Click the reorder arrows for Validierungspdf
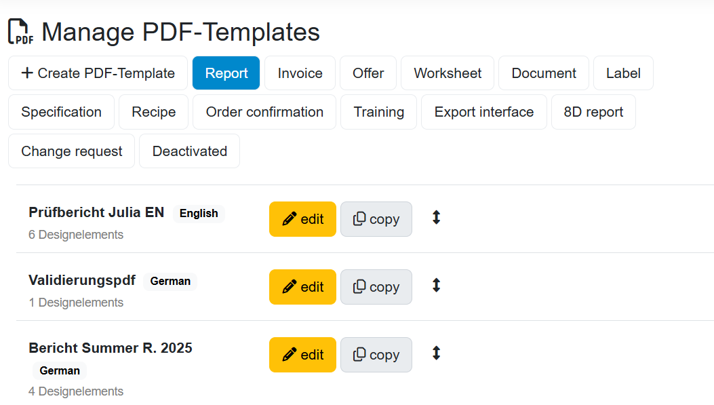This screenshot has width=714, height=405. click(436, 286)
